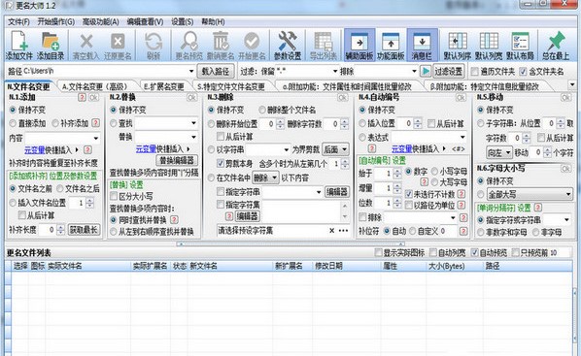Screen dimensions: 581x356
Task: Switch to A.文件名变更（高级）tab
Action: click(95, 86)
